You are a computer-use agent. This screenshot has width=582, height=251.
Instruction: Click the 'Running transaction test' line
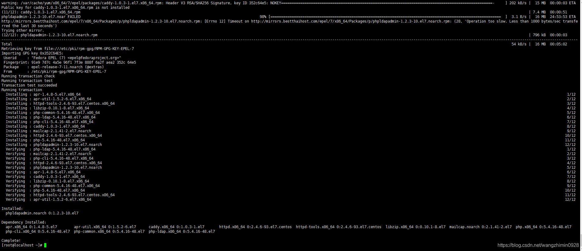pyautogui.click(x=27, y=81)
